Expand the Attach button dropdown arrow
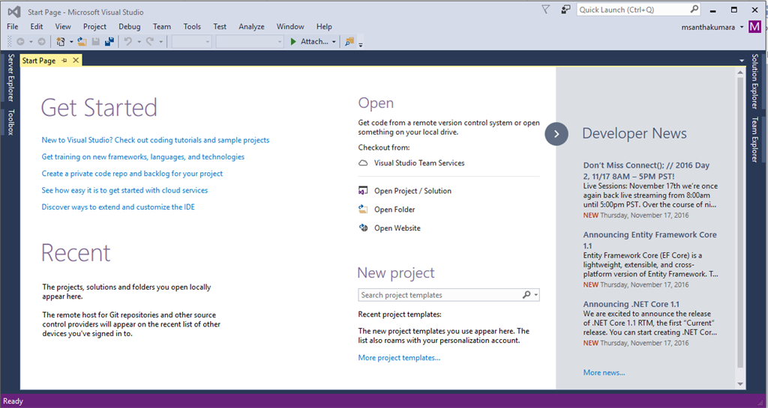This screenshot has height=408, width=768. (x=334, y=42)
